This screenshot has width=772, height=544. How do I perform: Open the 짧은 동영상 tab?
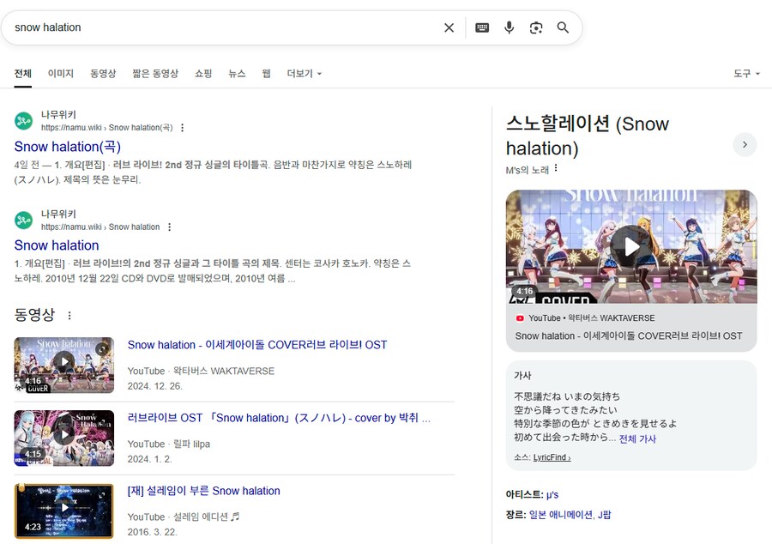click(x=155, y=73)
